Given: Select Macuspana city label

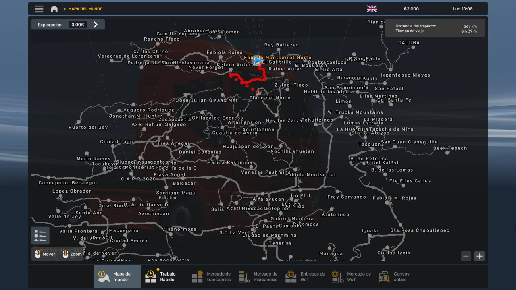Looking at the screenshot, I should coord(123,231).
